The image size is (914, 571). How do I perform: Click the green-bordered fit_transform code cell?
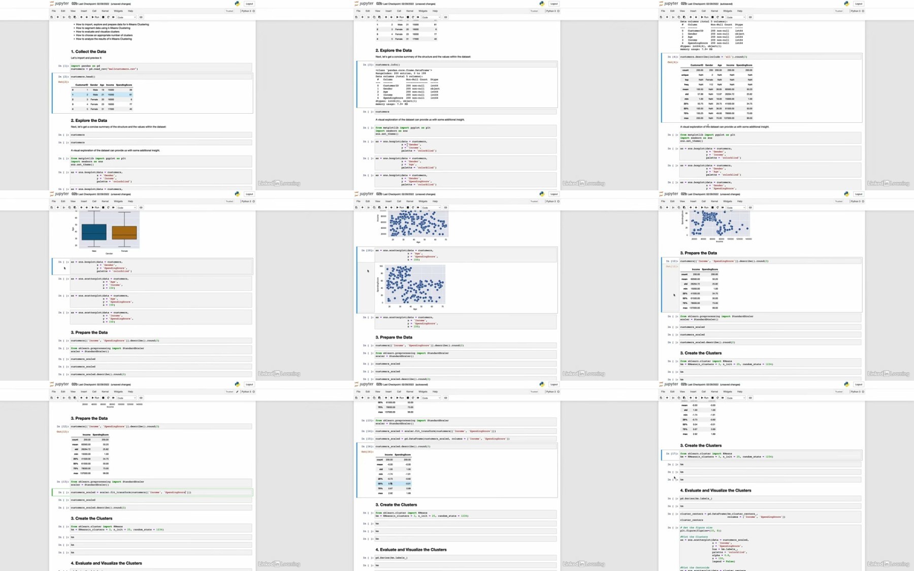[x=161, y=492]
